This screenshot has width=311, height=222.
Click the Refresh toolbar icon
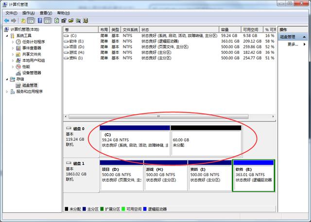pos(57,21)
